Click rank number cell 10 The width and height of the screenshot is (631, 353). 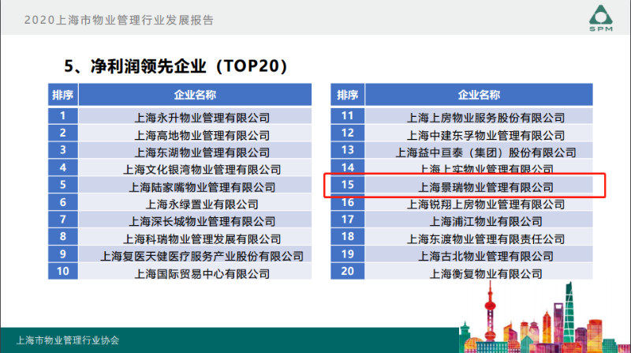click(x=63, y=272)
